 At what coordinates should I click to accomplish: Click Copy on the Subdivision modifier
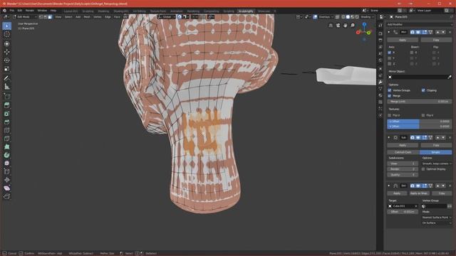pos(436,145)
